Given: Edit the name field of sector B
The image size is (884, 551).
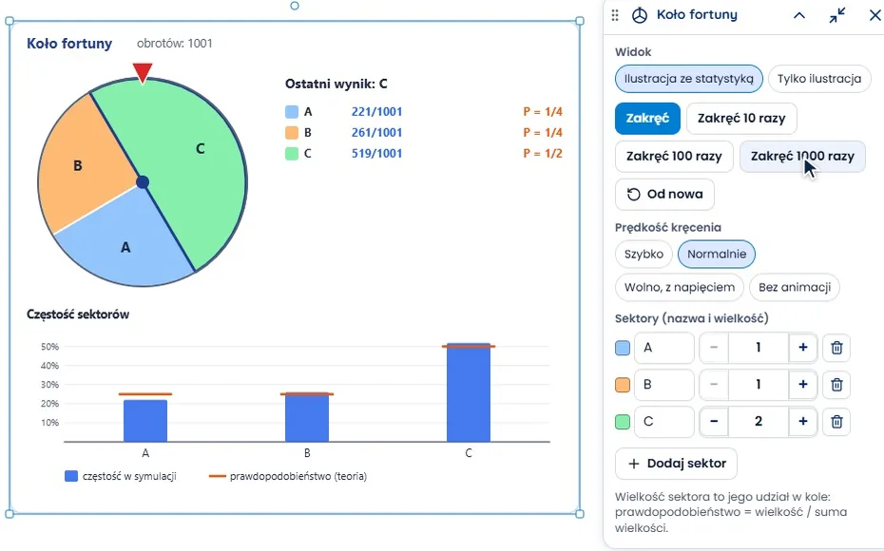Looking at the screenshot, I should [x=664, y=385].
